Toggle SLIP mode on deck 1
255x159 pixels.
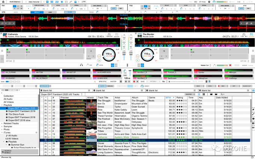117,49
